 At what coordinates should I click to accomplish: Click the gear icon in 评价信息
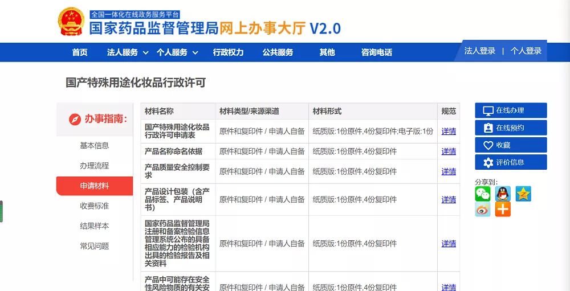click(488, 162)
